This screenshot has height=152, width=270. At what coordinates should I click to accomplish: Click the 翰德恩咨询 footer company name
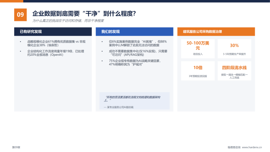point(234,147)
